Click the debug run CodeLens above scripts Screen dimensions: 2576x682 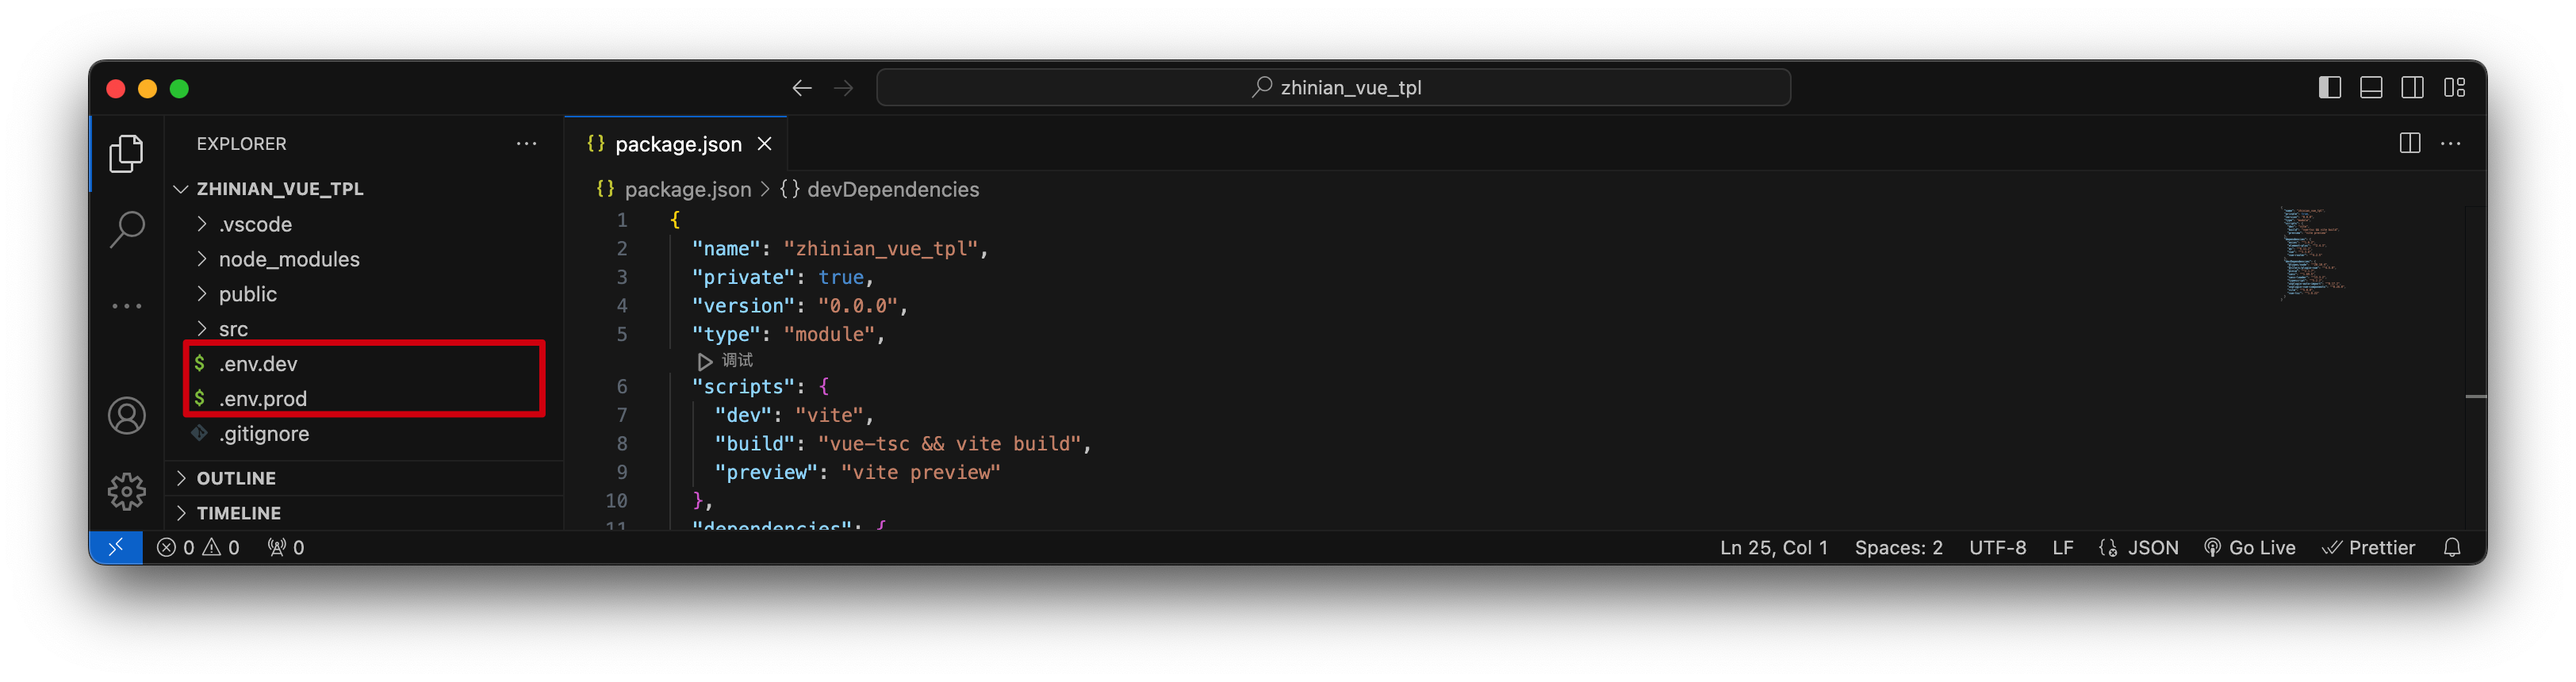click(725, 360)
